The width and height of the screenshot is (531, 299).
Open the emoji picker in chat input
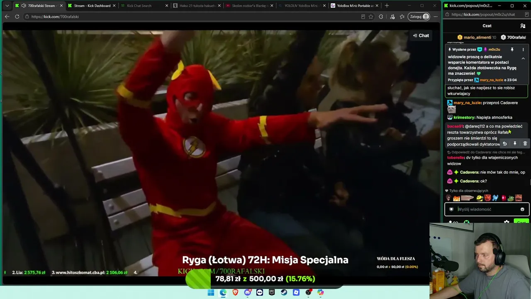[x=522, y=209]
